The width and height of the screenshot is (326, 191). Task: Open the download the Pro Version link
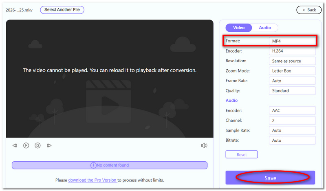pos(93,180)
